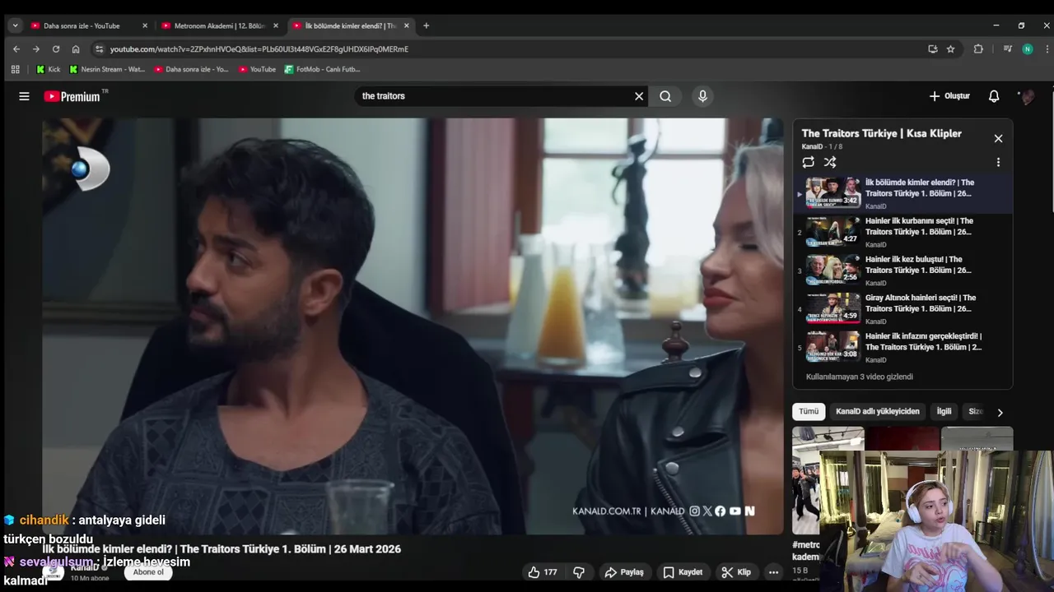Open The Traitors Türkiye playlist title
The height and width of the screenshot is (592, 1054).
click(881, 133)
